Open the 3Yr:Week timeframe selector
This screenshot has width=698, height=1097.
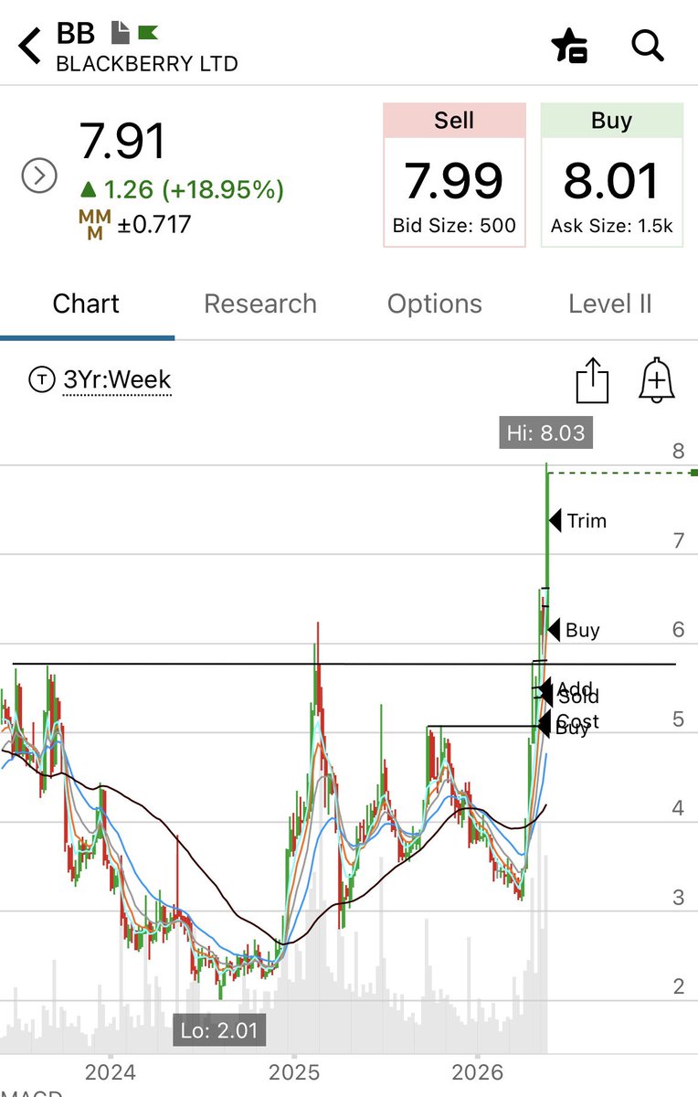[x=117, y=379]
